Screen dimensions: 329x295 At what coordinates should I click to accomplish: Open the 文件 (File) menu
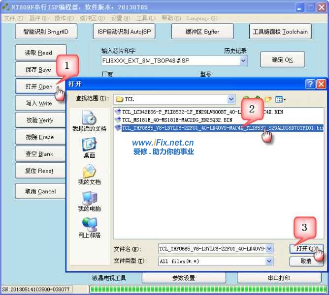(13, 18)
